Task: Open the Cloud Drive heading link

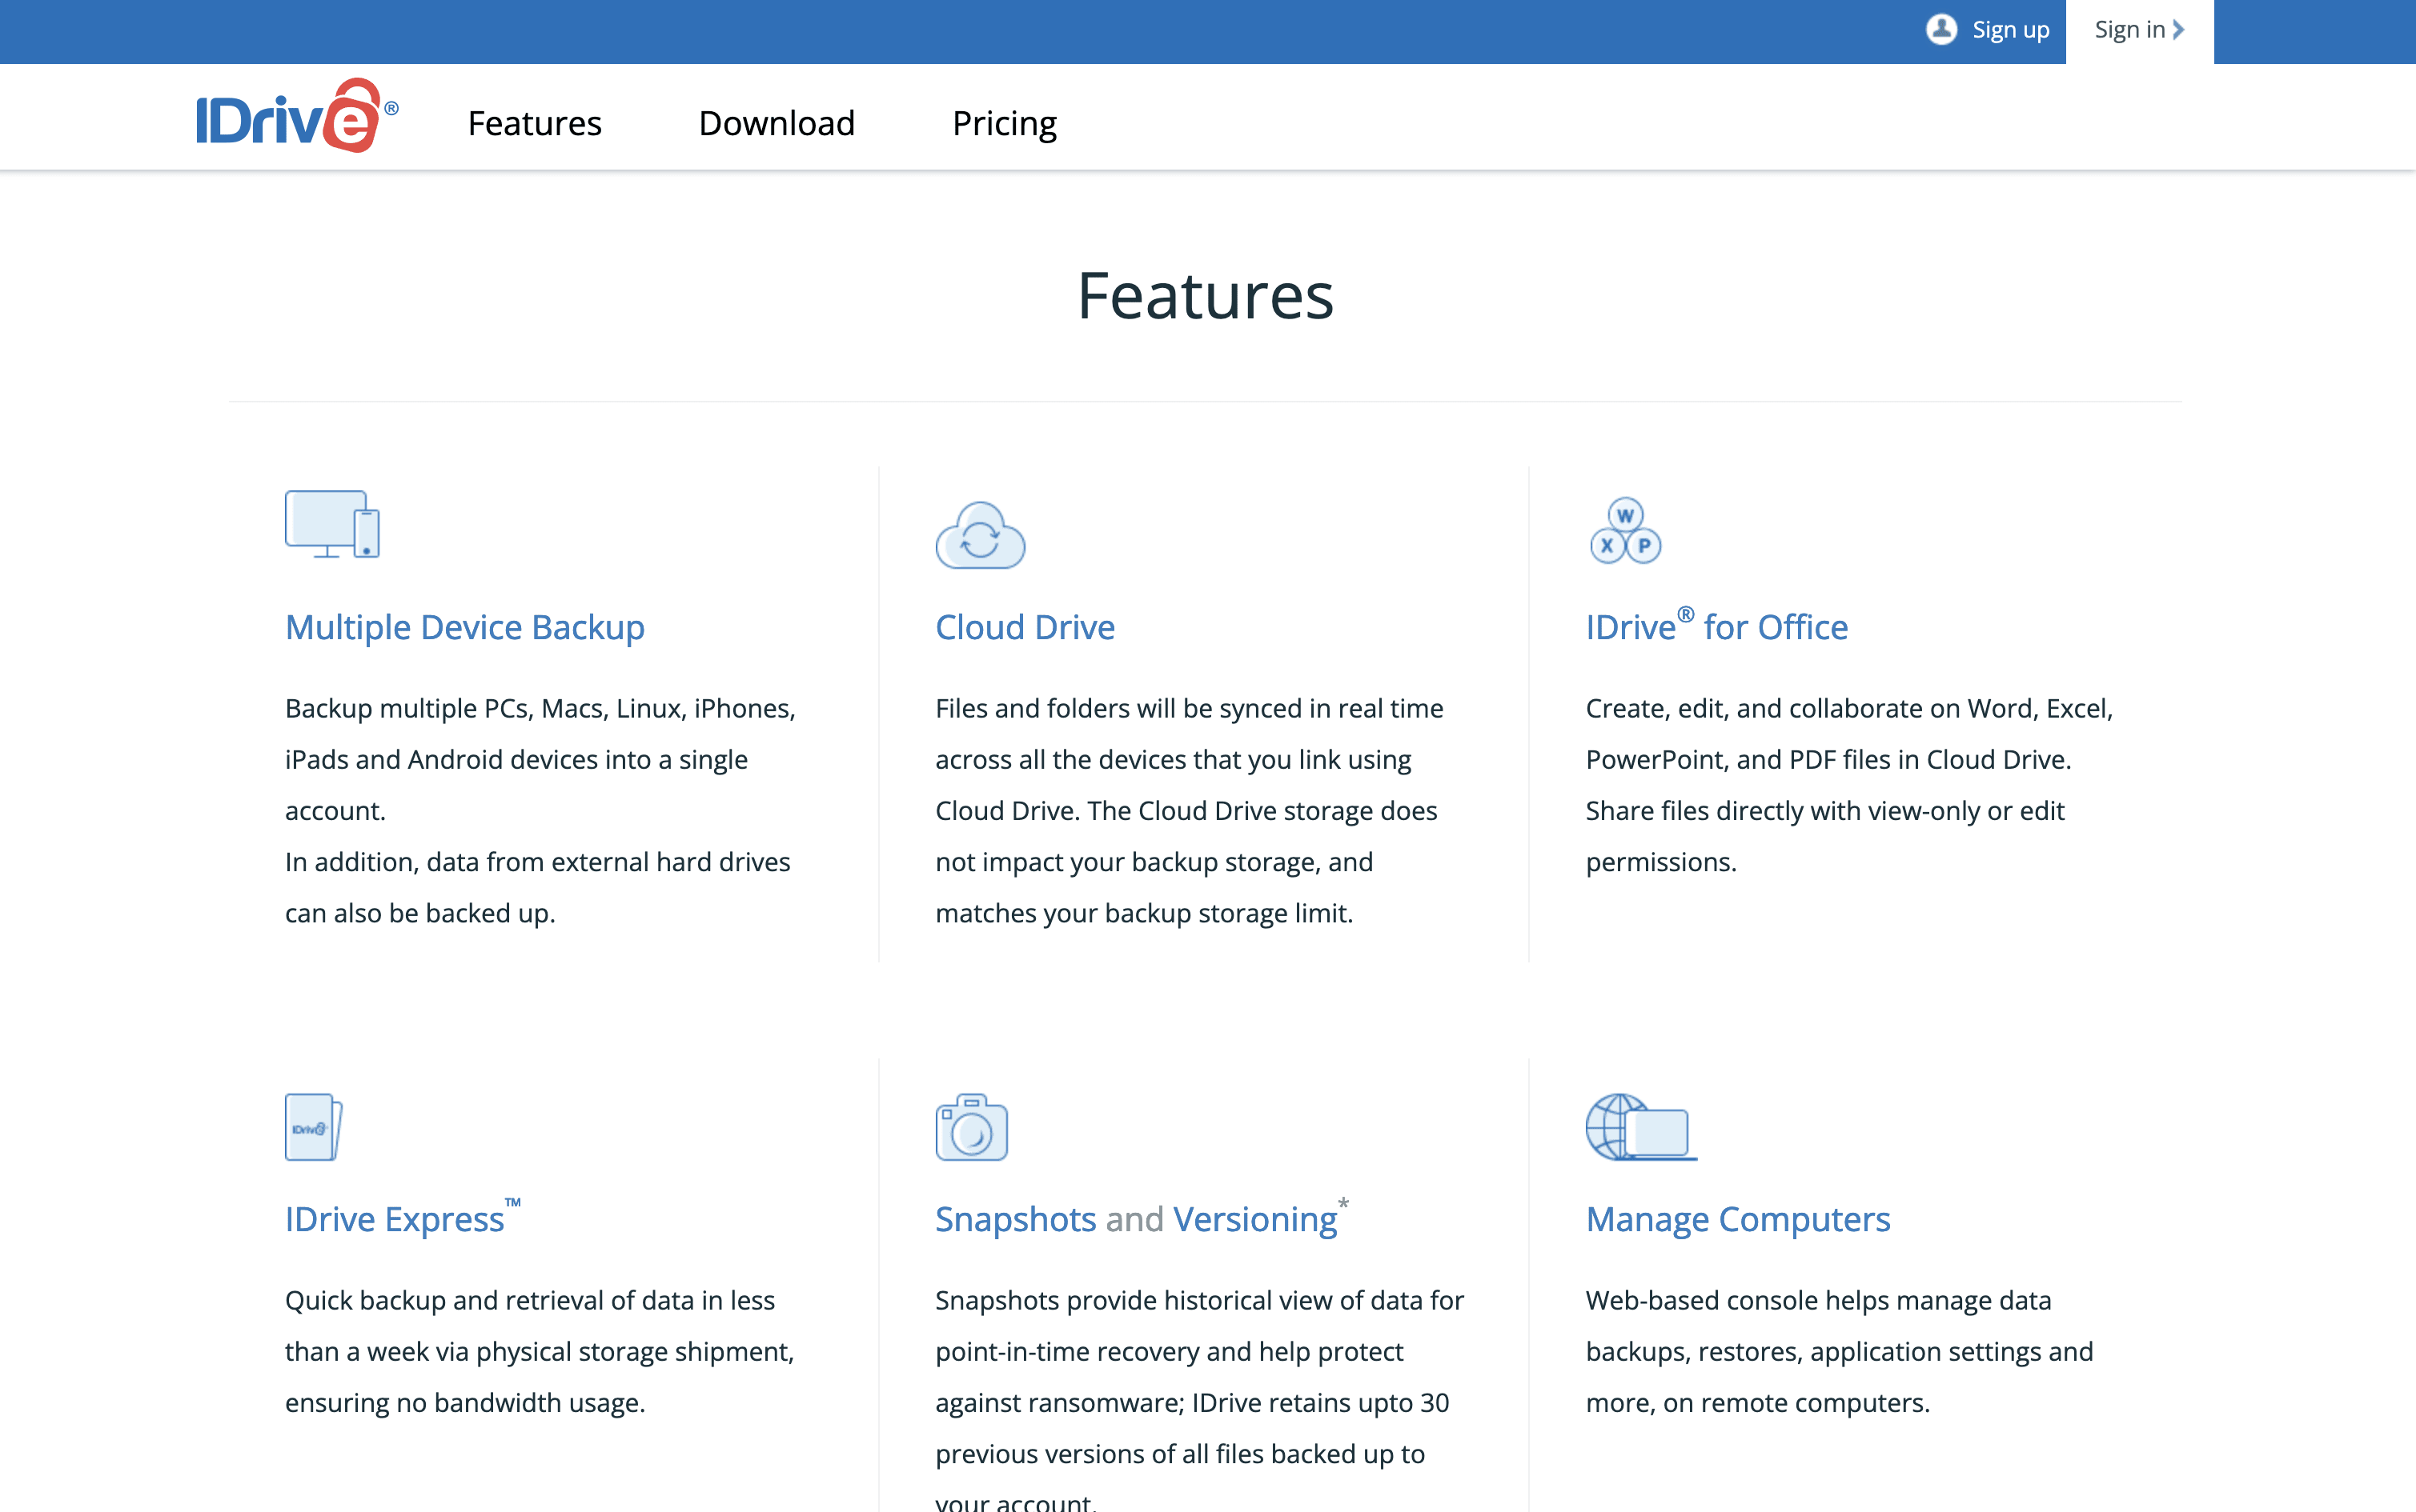Action: (x=1025, y=628)
